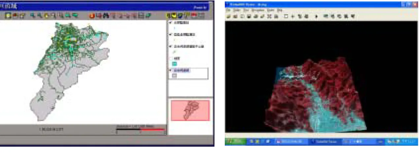Click the cyan layer color swatch in legend
Image resolution: width=419 pixels, height=156 pixels.
(175, 64)
